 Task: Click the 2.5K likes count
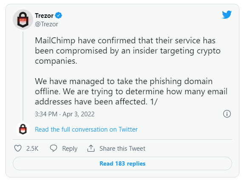pos(32,149)
